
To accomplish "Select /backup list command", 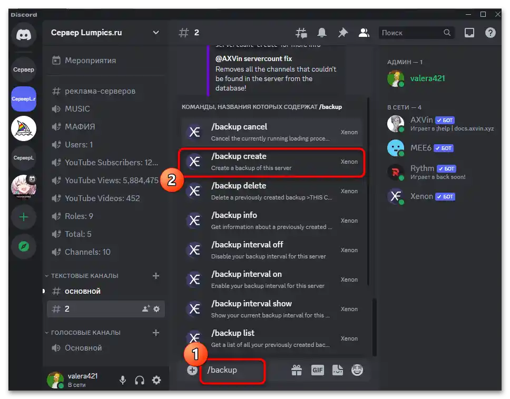I will pyautogui.click(x=271, y=338).
